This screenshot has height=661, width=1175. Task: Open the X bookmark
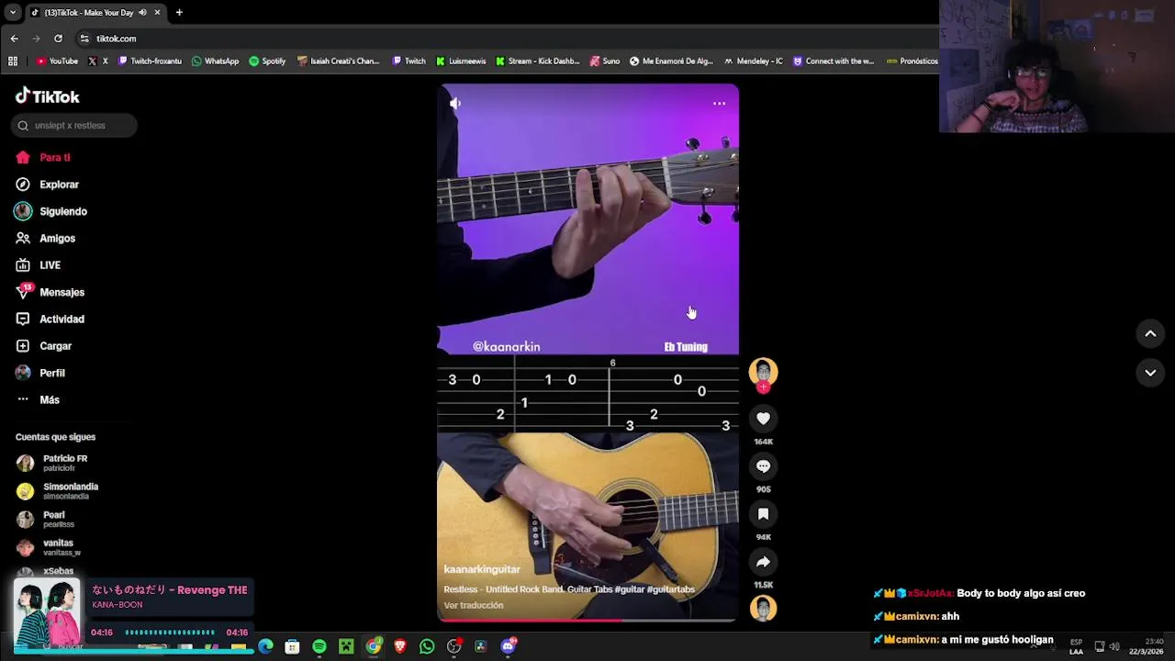point(98,62)
